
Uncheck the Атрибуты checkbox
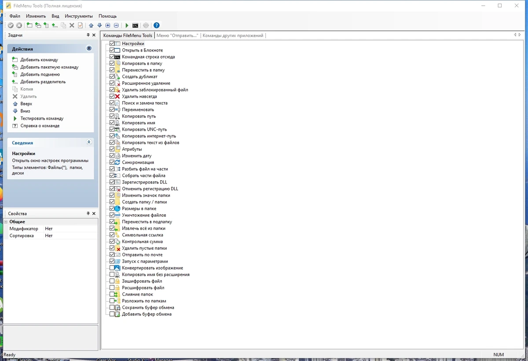pos(112,149)
